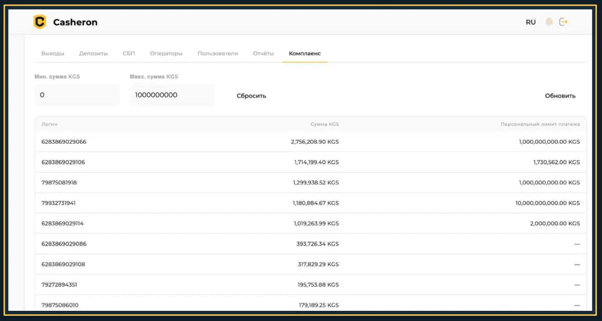Screen dimensions: 602x321
Task: Open row with login 6283869029066
Action: tap(310, 142)
